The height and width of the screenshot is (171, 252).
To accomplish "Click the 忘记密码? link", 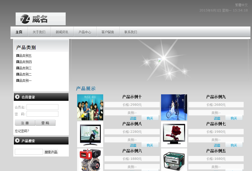I will 22,131.
